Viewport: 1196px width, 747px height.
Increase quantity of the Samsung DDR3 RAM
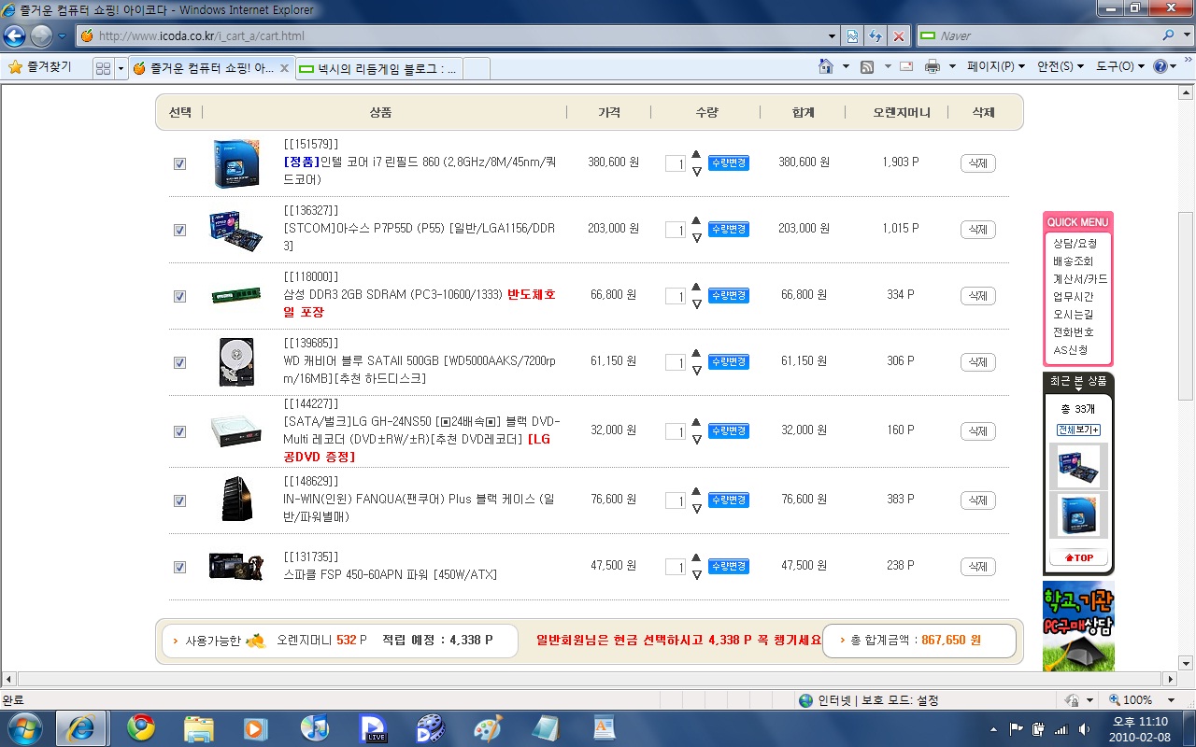click(x=696, y=288)
